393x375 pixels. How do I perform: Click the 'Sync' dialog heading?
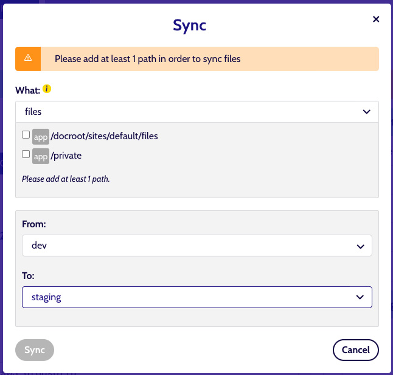(x=189, y=26)
